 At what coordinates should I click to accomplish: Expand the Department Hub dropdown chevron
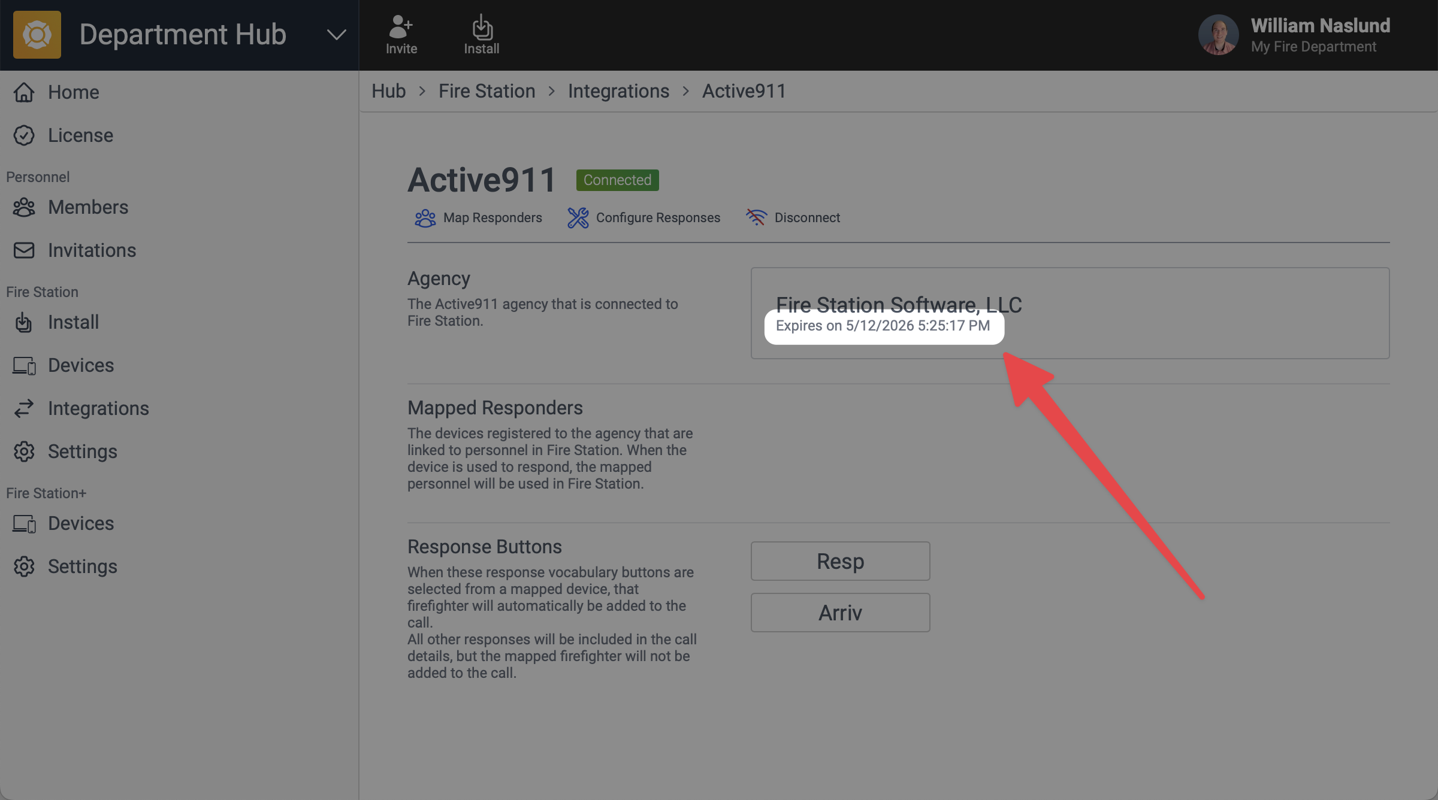(x=337, y=35)
